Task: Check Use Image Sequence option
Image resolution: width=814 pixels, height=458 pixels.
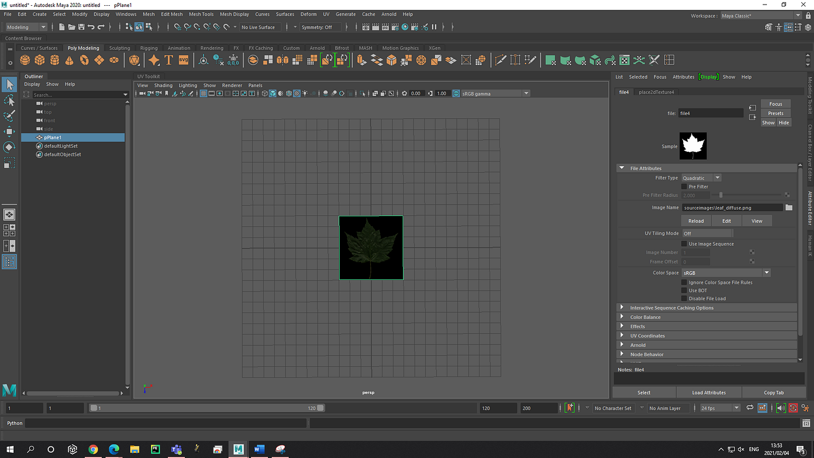Action: (x=684, y=244)
